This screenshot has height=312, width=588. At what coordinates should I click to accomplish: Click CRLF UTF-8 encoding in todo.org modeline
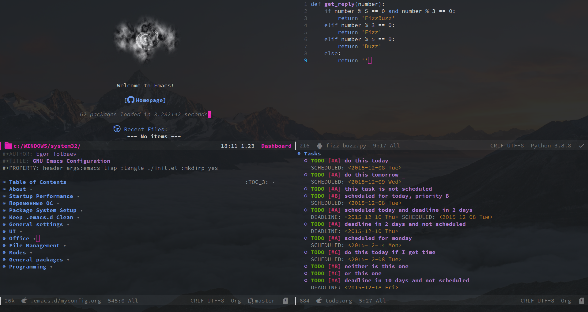pos(537,301)
